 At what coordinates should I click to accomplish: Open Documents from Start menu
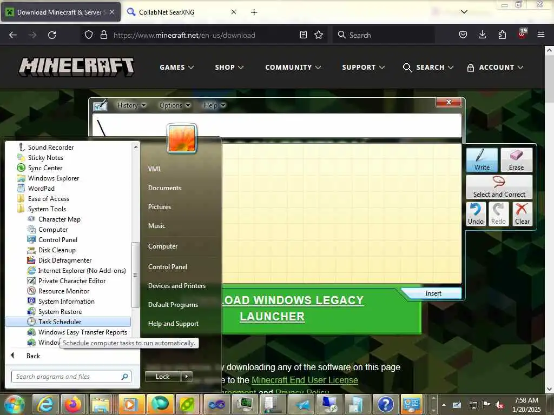click(x=164, y=188)
